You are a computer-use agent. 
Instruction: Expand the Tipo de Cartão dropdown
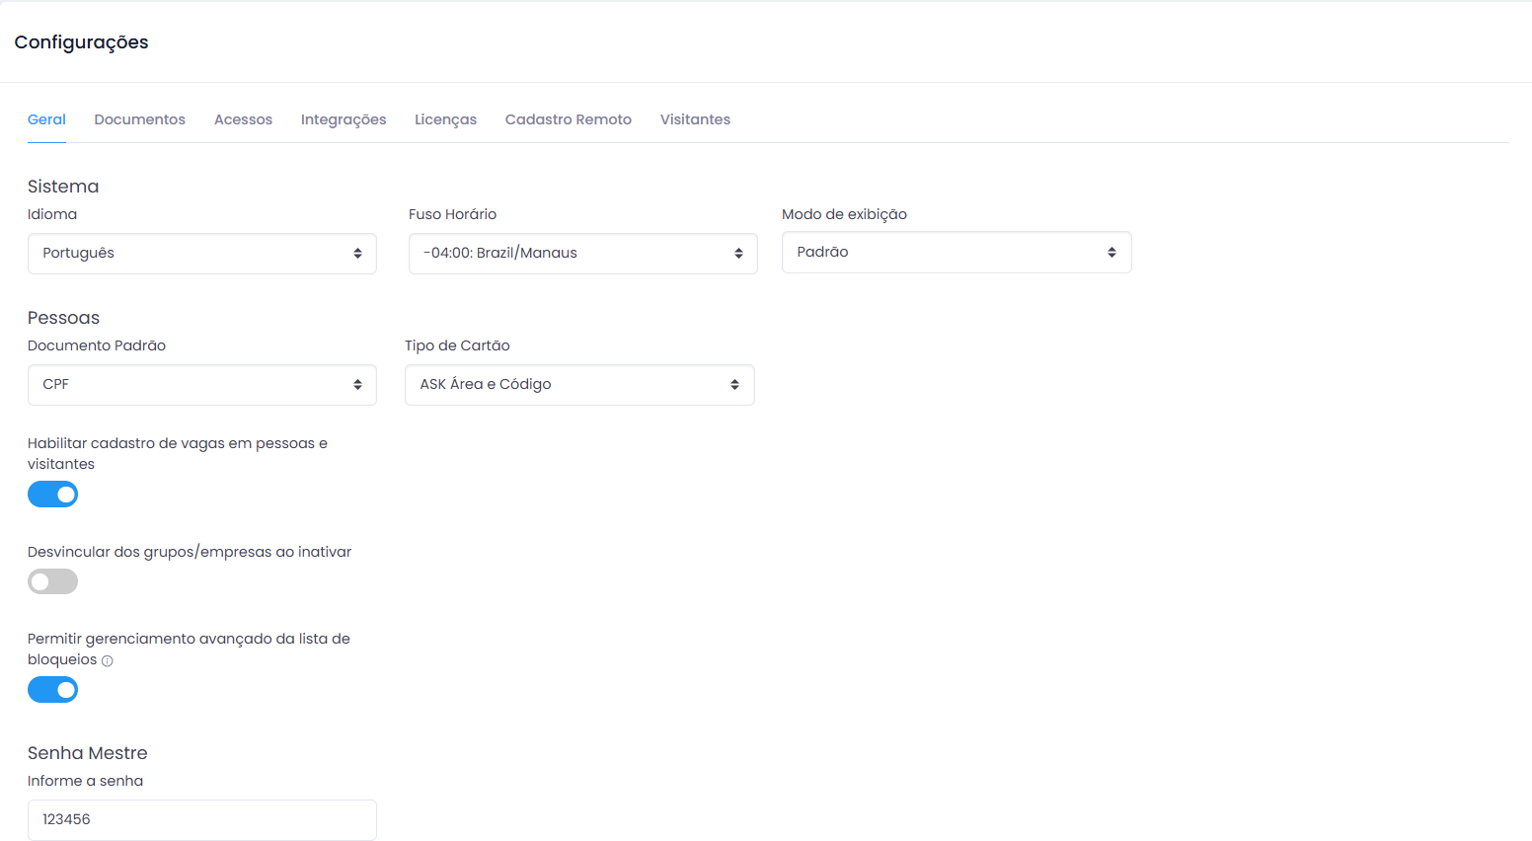(x=579, y=385)
